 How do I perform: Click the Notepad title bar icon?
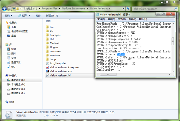[98, 15]
